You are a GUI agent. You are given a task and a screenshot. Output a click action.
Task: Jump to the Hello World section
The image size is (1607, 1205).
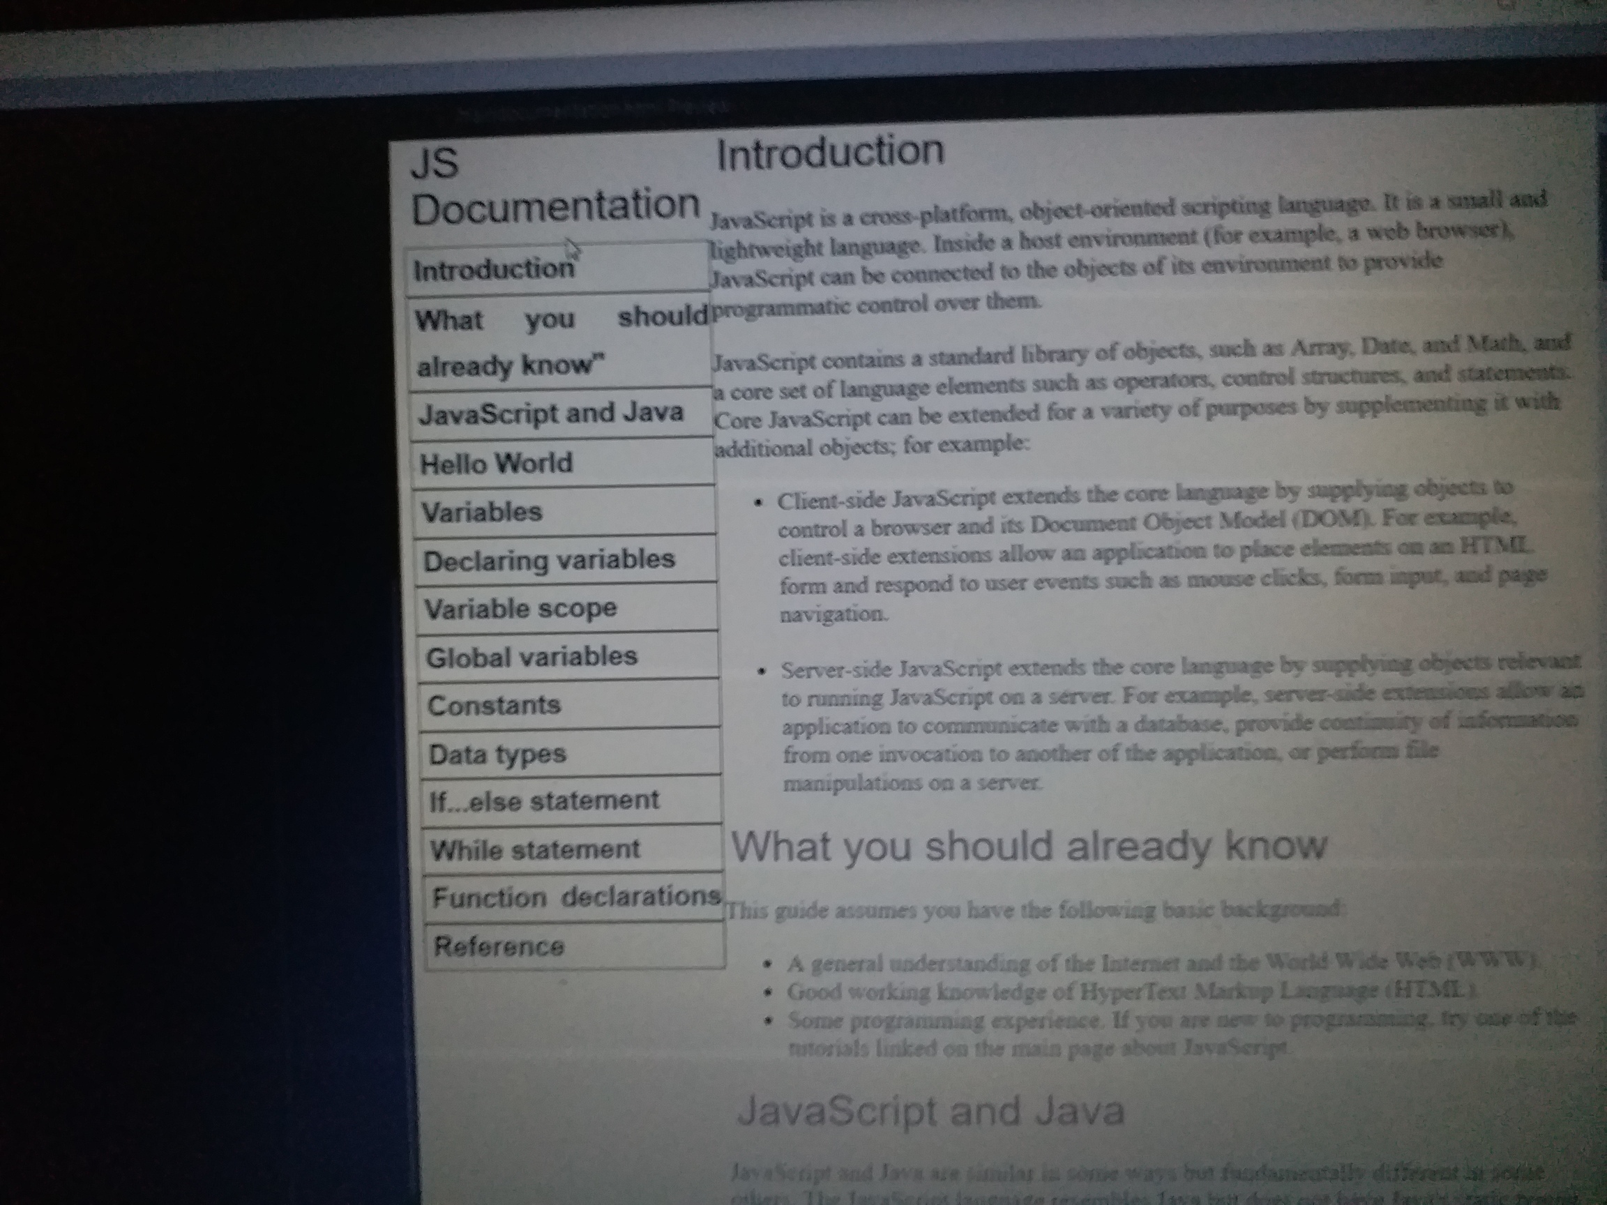click(496, 462)
